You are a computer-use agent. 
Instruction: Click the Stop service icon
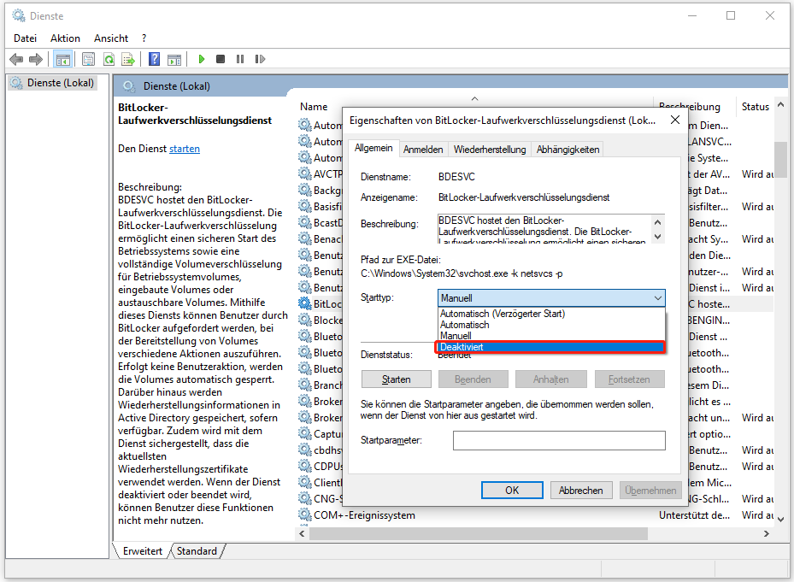[x=221, y=58]
